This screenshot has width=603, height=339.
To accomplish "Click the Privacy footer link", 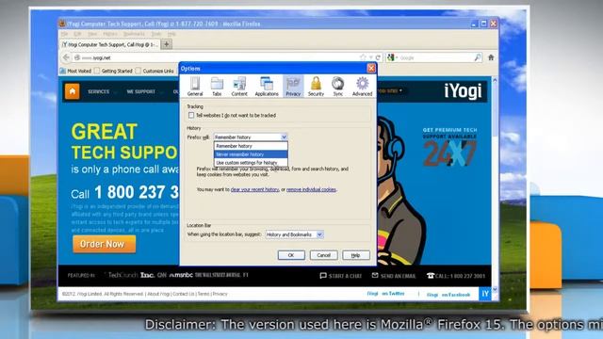I will pyautogui.click(x=220, y=294).
